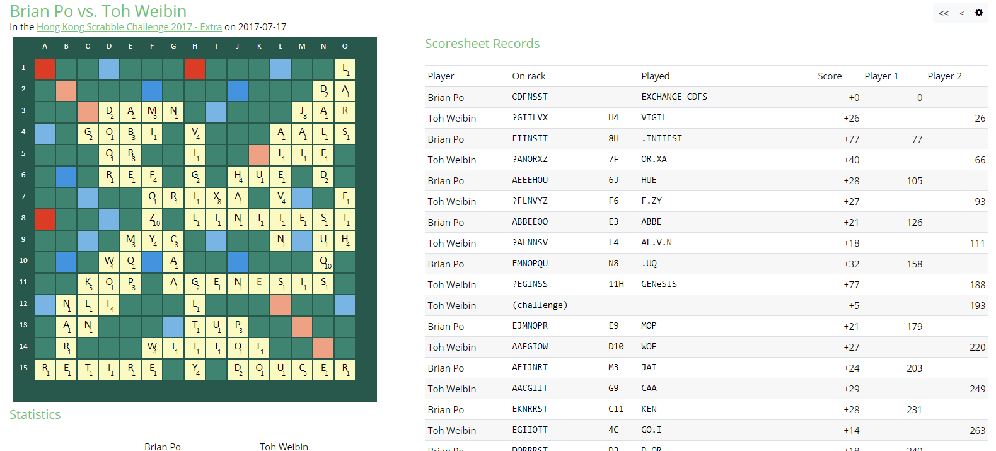This screenshot has height=451, width=996.
Task: Select the 'MOP' played word
Action: [x=649, y=325]
